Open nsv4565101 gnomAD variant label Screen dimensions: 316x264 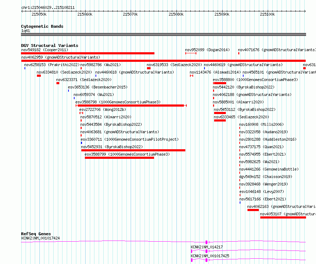pos(279,72)
